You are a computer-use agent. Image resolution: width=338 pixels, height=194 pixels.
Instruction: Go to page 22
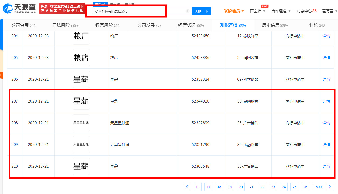coord(262,187)
